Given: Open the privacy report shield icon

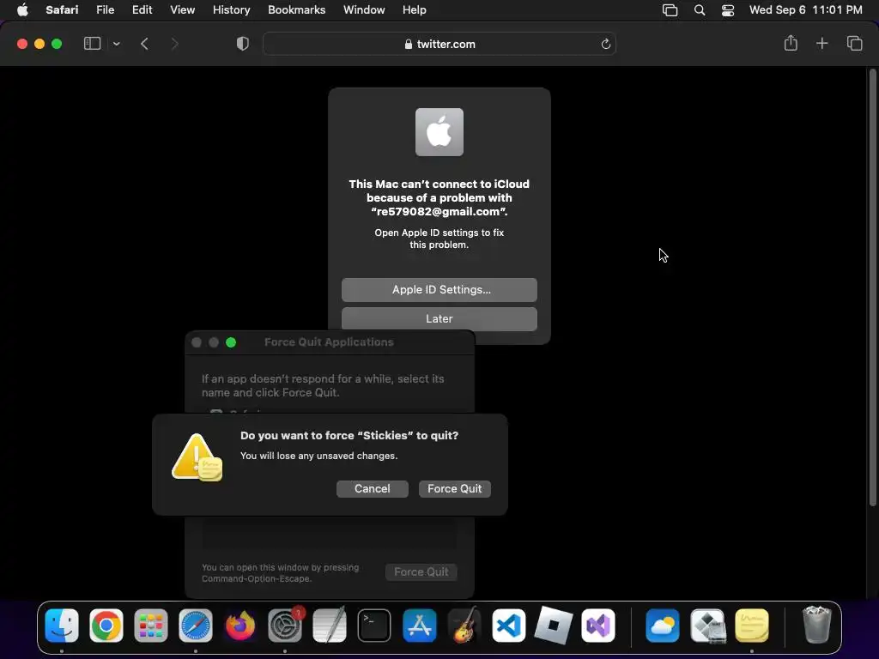Looking at the screenshot, I should 243,44.
